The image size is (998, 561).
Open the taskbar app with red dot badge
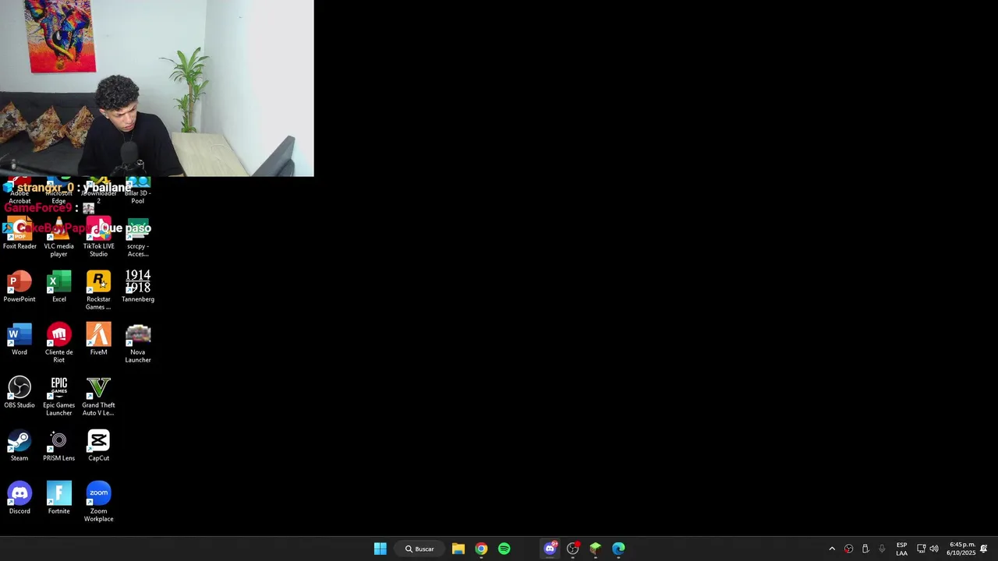coord(573,549)
